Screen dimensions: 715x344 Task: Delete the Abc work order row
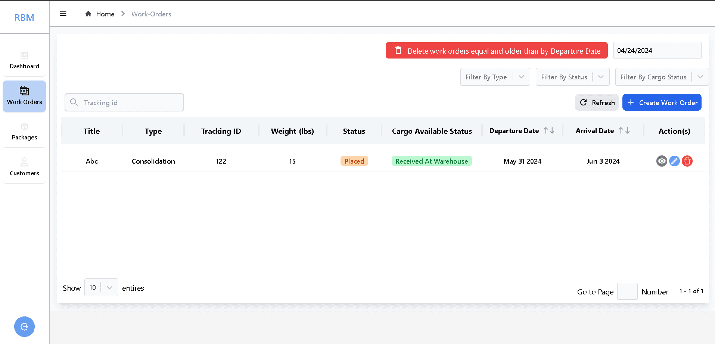[x=687, y=161]
